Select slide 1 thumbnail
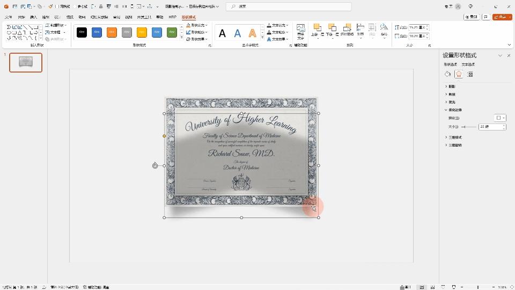The image size is (515, 290). (26, 62)
